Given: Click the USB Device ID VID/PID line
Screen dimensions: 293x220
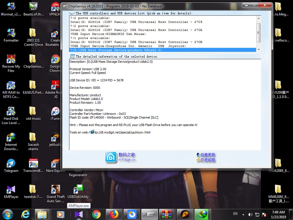Looking at the screenshot, I should point(96,80).
